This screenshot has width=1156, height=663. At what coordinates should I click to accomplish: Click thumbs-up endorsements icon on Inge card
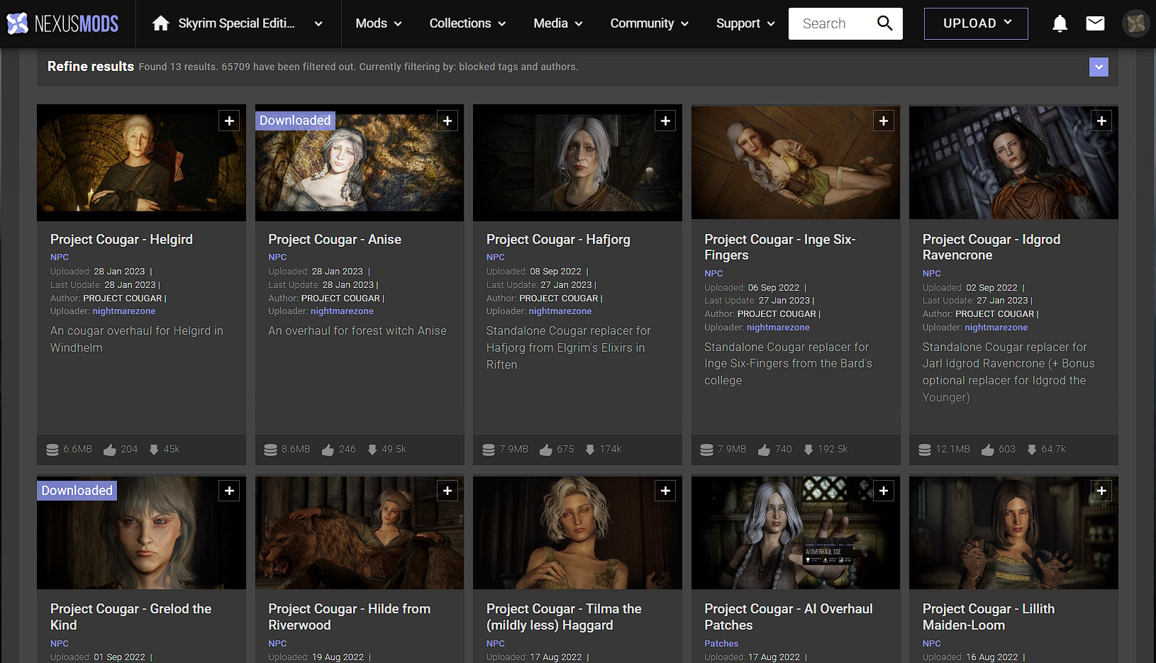764,450
